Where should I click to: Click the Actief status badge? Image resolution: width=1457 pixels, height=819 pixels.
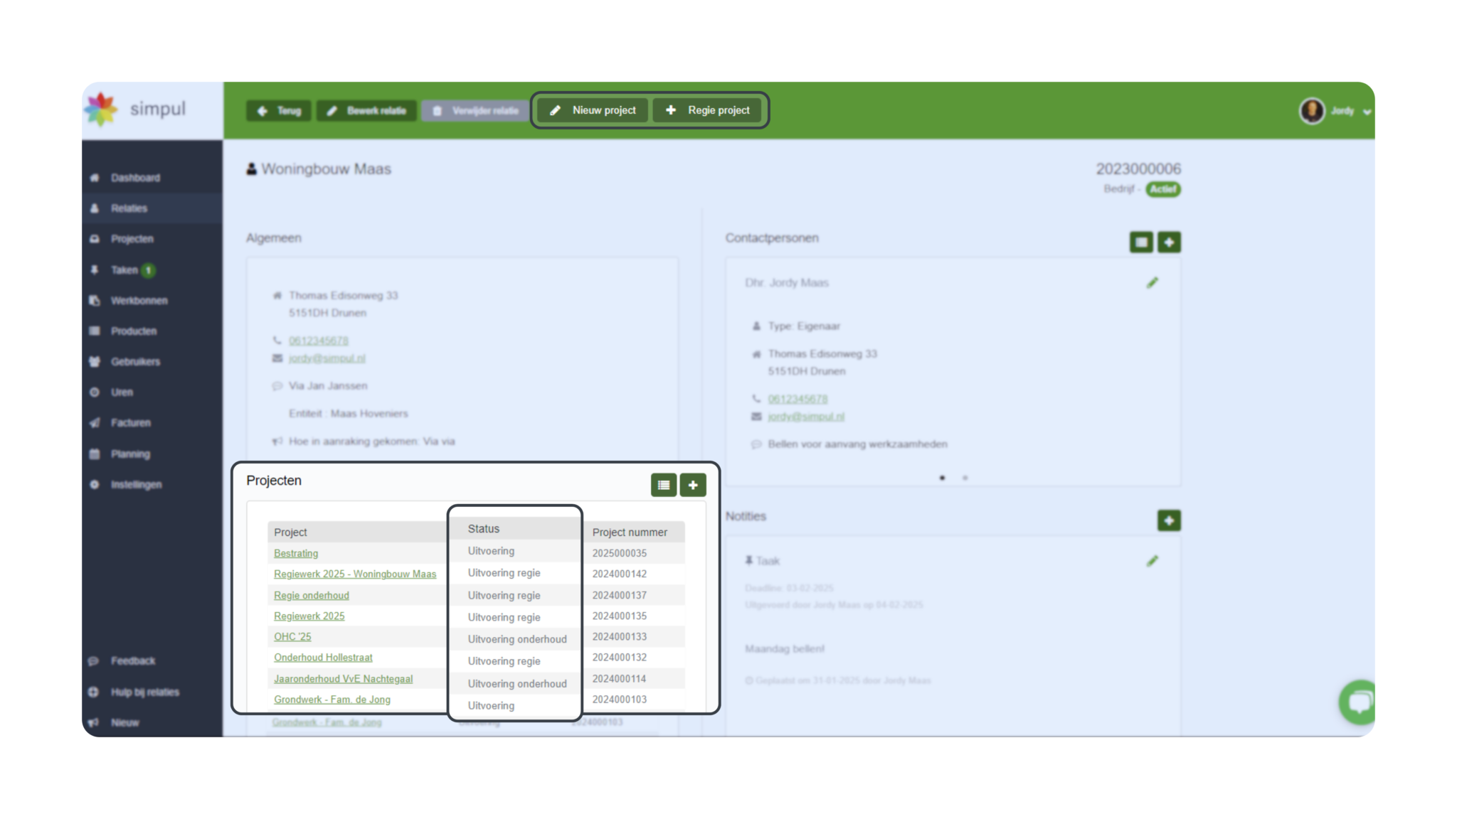coord(1163,189)
